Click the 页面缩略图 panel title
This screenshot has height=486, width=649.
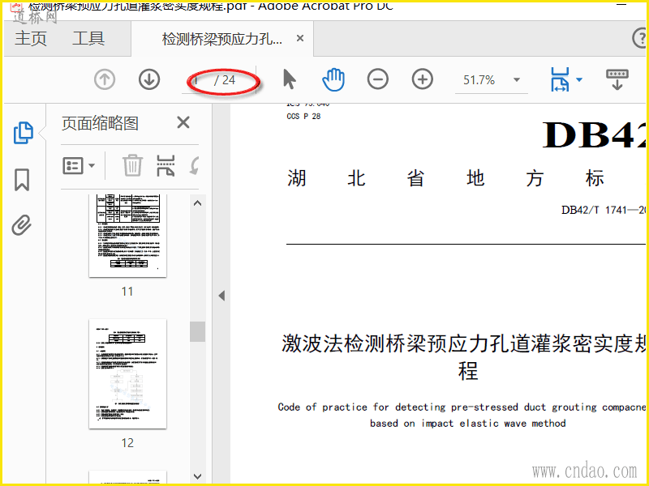pyautogui.click(x=100, y=123)
